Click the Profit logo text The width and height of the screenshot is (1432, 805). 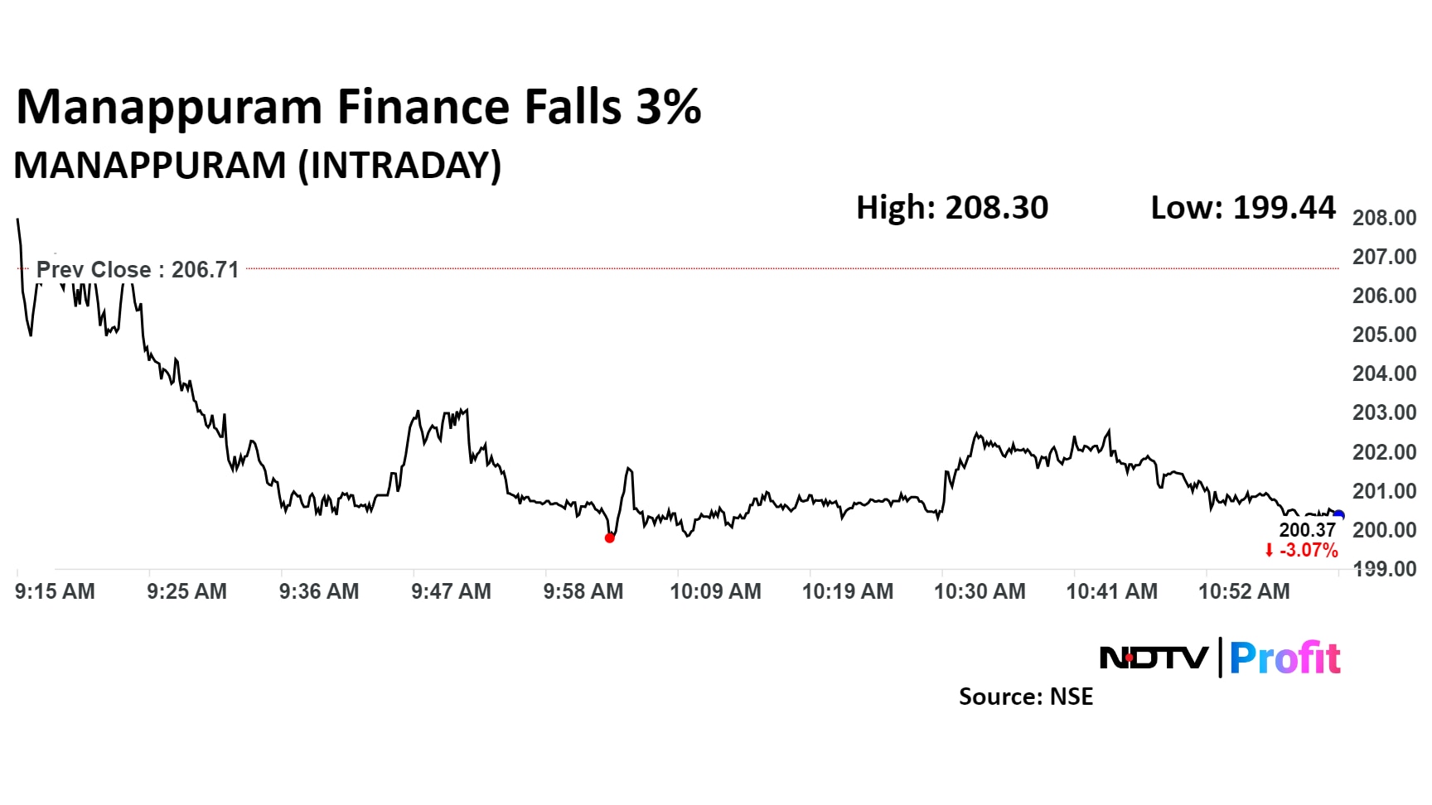1284,658
